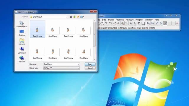Viewport: 189px width, 106px height.
Task: Expand the File name dropdown arrow
Action: click(78, 64)
